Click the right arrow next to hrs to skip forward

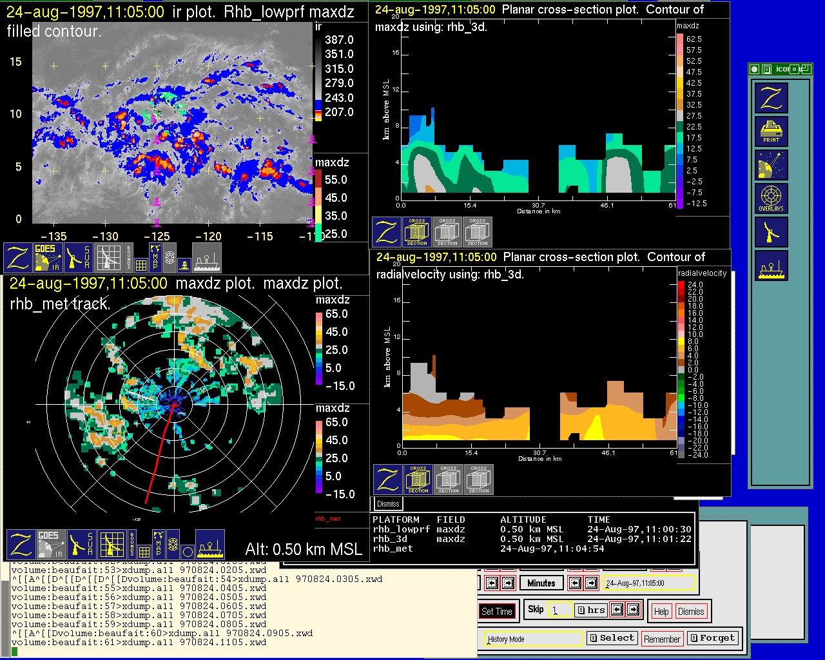634,609
